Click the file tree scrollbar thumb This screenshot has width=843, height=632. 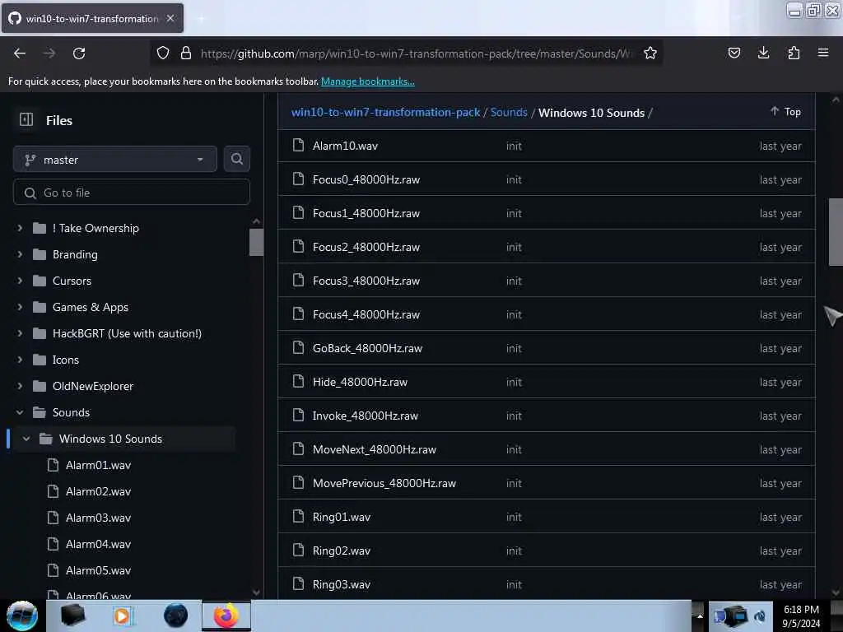tap(256, 242)
